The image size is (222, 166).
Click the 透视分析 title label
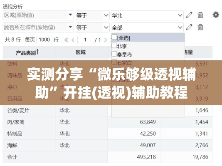[13, 7]
